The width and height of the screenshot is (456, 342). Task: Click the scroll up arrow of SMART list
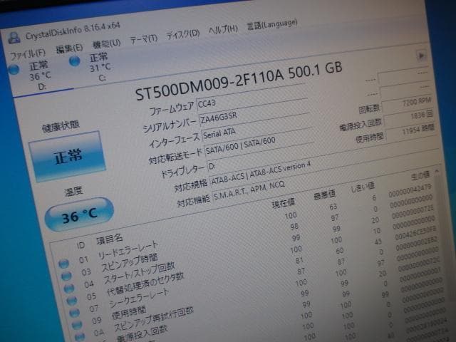tap(437, 172)
